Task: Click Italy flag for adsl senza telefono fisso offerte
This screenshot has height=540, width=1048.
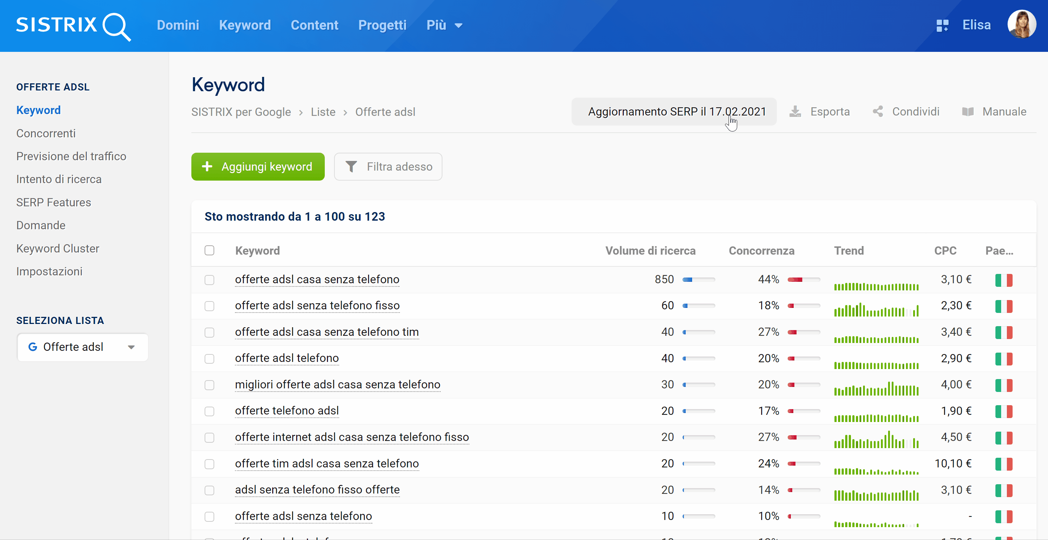Action: click(x=1004, y=490)
